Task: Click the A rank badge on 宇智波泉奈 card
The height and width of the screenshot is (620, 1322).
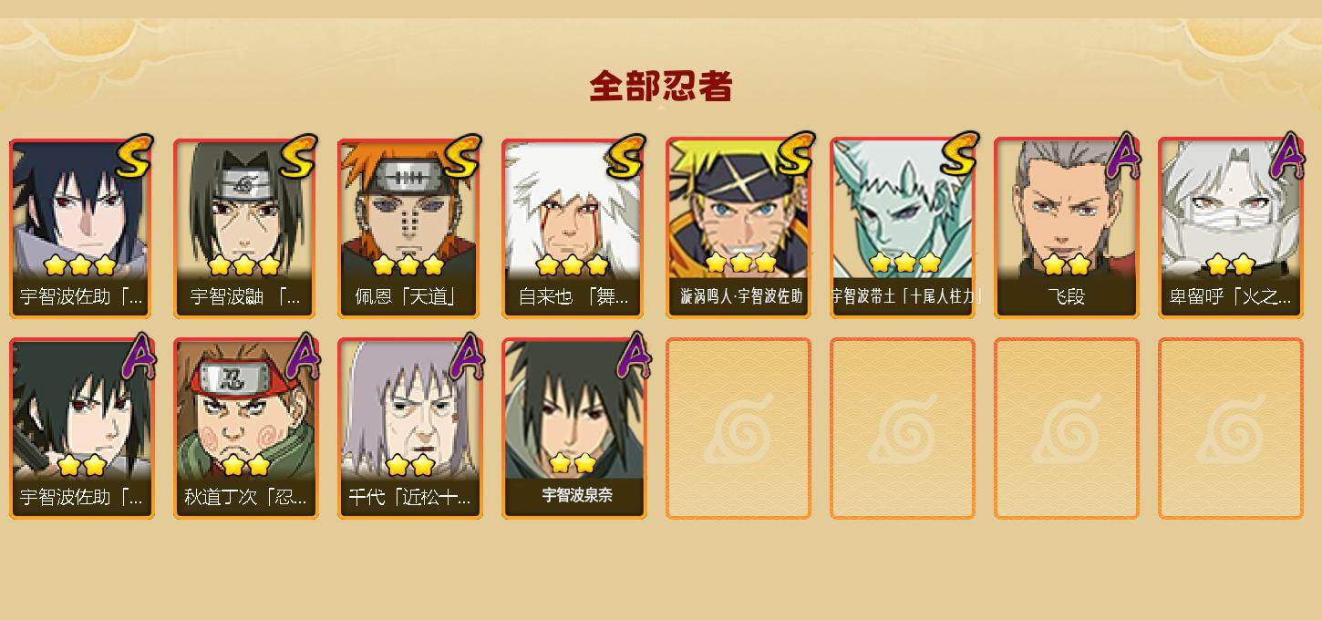Action: (x=632, y=357)
